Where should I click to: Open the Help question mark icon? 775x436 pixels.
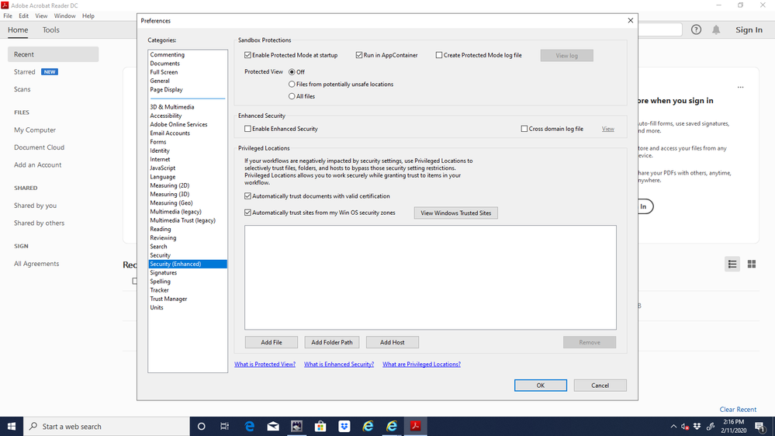tap(696, 29)
